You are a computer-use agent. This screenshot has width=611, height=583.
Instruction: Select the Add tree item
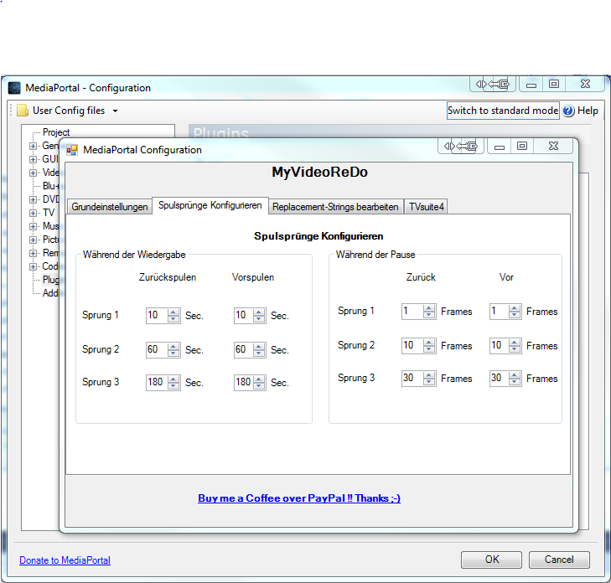click(50, 293)
